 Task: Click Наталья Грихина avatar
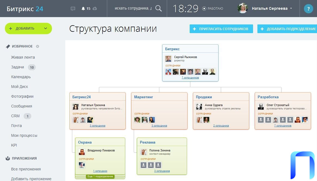tap(75, 107)
